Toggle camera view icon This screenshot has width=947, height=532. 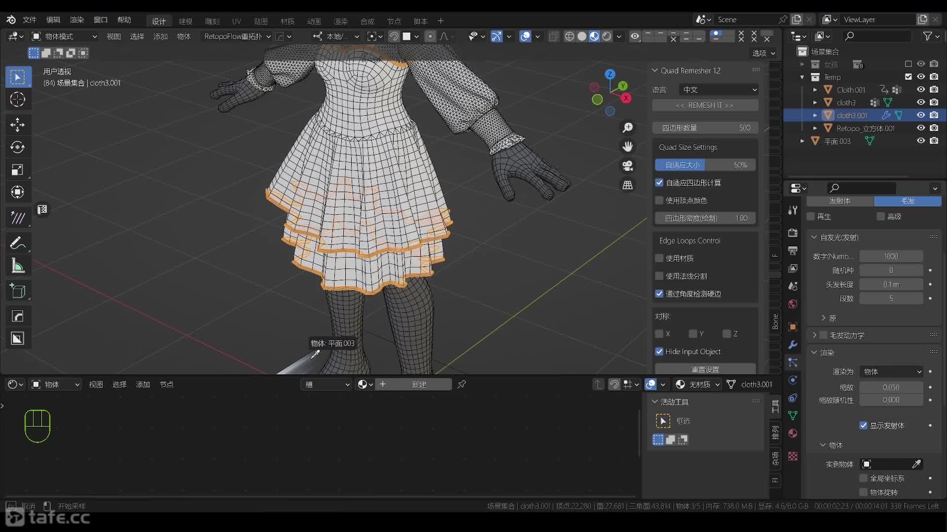628,166
